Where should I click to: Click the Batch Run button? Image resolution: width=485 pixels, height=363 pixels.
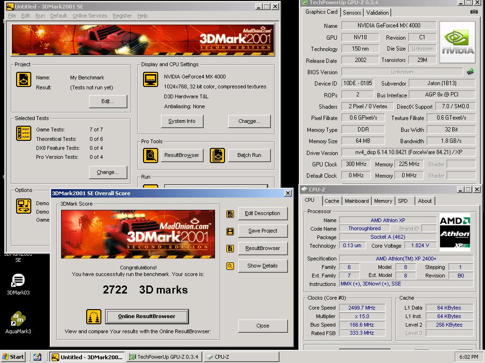tap(249, 155)
